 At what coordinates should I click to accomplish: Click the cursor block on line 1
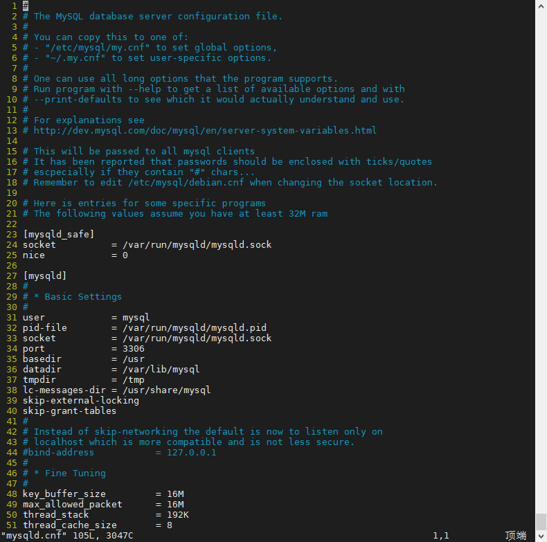(x=26, y=6)
